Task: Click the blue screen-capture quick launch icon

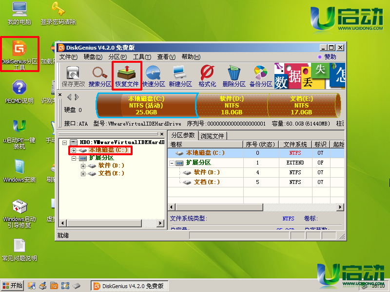Action: click(65, 286)
